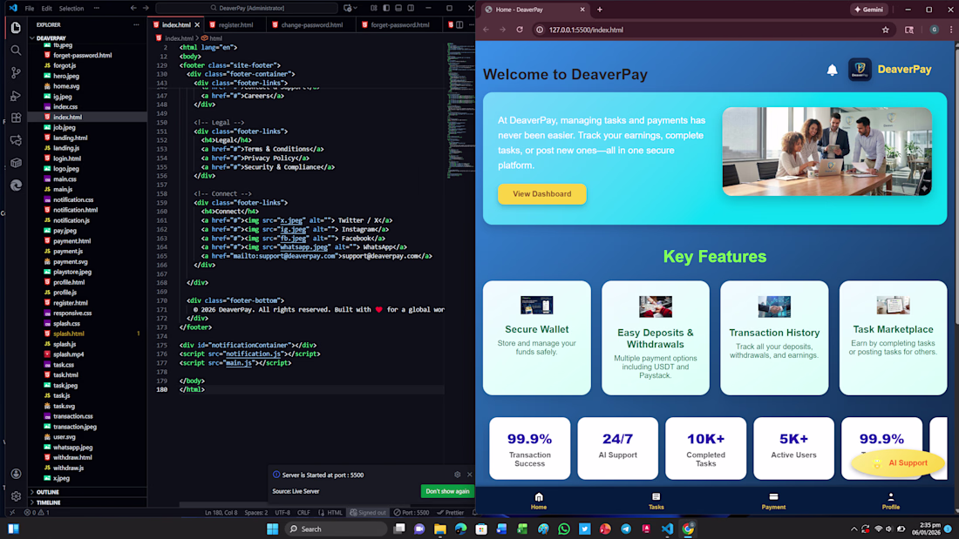Open the Selection menu in VS Code

71,8
